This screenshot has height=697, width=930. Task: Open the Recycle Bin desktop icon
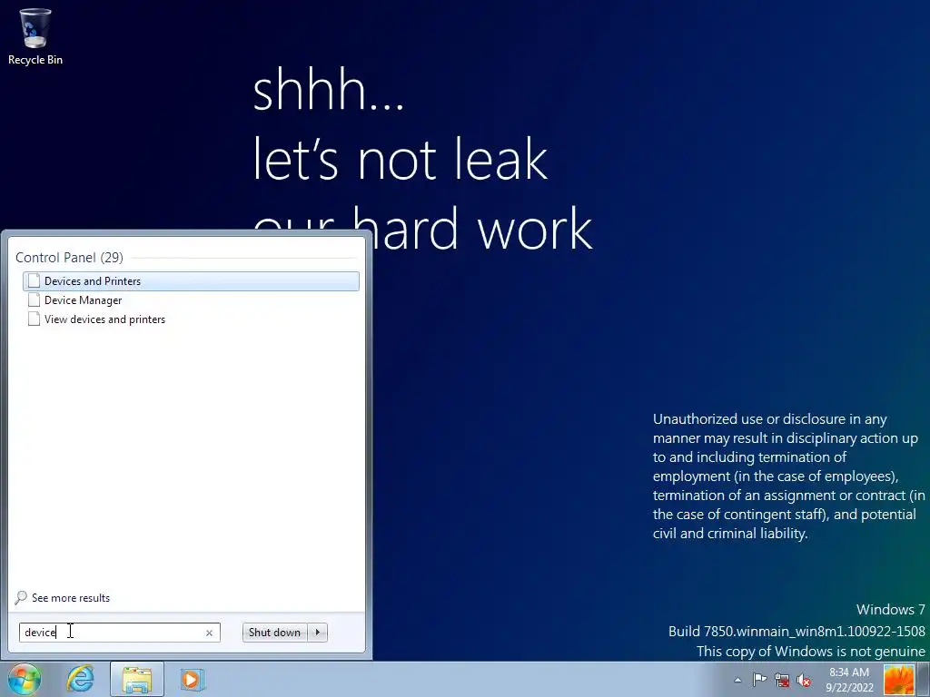[35, 36]
